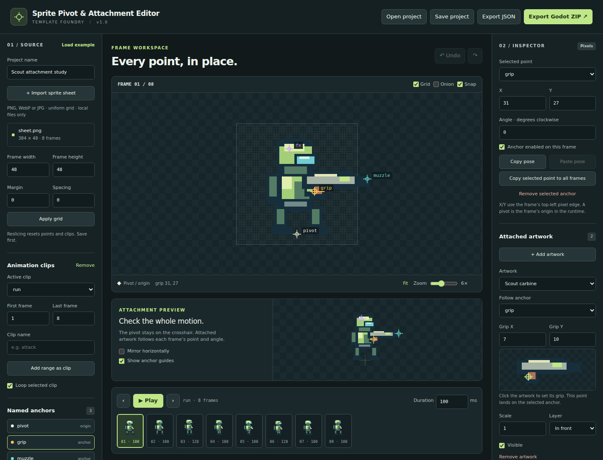Click Remove selected anchor link
The image size is (603, 460).
[x=547, y=194]
